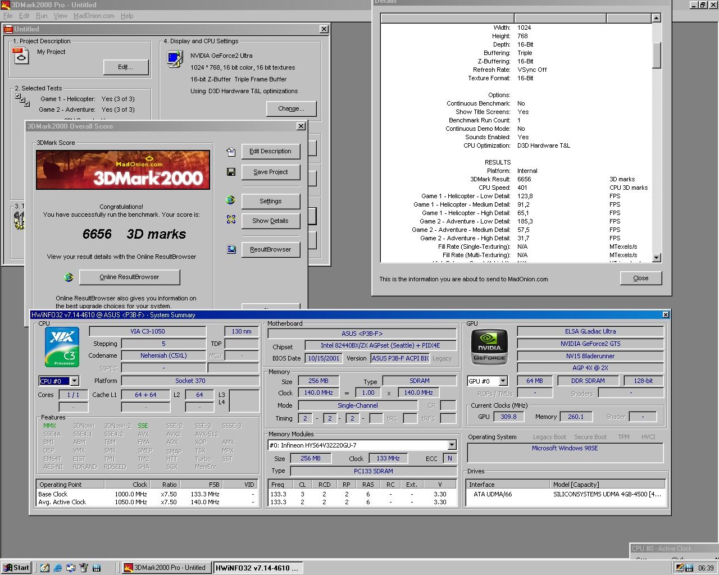Image resolution: width=719 pixels, height=575 pixels.
Task: Click Close in the Details window
Action: pyautogui.click(x=640, y=278)
